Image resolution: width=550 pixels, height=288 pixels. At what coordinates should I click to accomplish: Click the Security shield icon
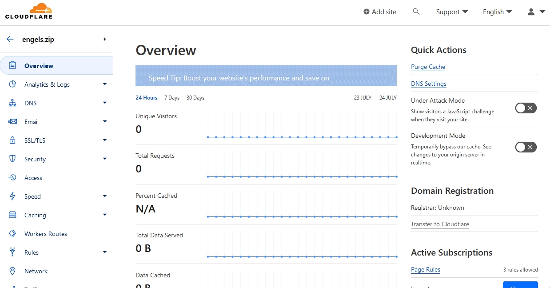[13, 159]
